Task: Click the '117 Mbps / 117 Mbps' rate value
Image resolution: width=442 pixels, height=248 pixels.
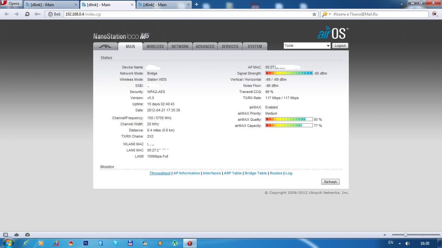Action: 282,98
